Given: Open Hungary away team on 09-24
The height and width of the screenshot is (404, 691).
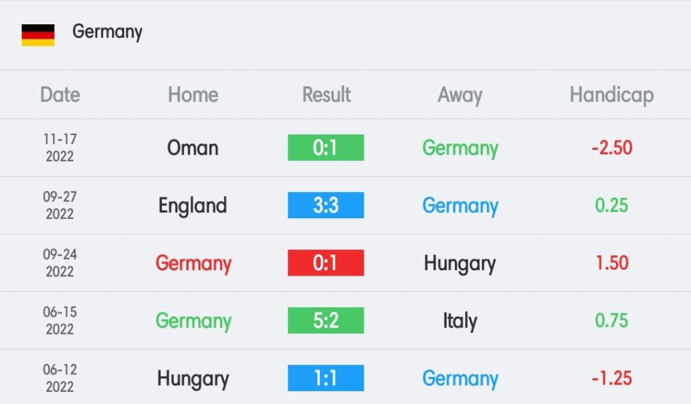Looking at the screenshot, I should [460, 264].
